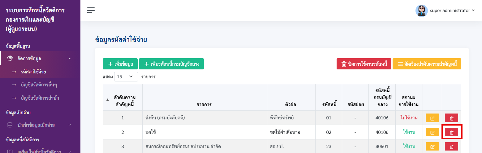Open the rows-per-page dropdown showing 15
482x153 pixels.
pyautogui.click(x=126, y=76)
